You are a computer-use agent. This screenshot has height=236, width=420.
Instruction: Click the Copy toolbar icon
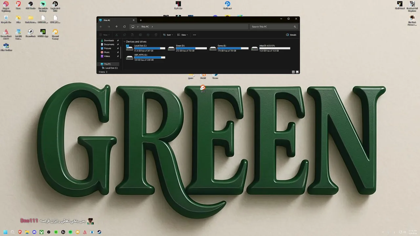tap(124, 35)
